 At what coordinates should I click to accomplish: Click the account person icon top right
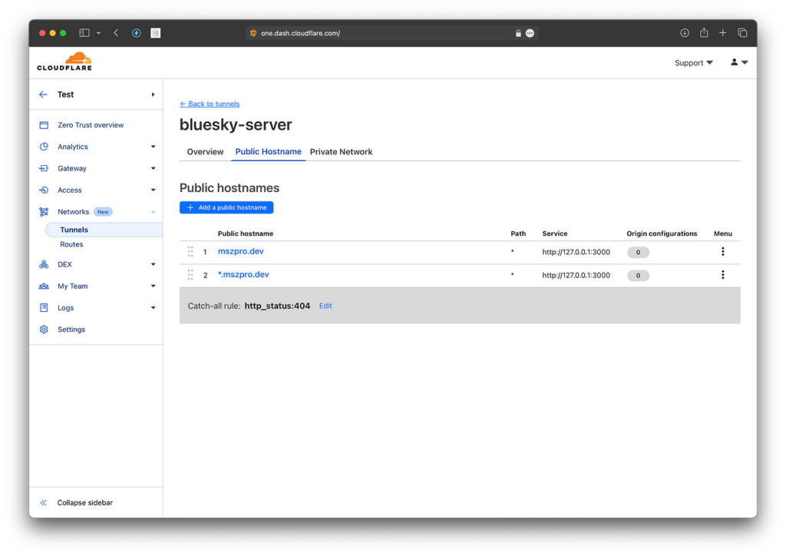(734, 62)
